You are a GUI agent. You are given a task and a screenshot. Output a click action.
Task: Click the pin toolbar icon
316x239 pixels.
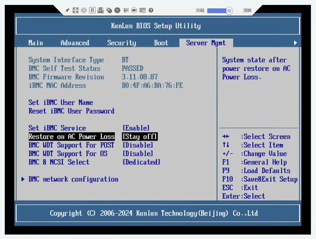coord(67,10)
